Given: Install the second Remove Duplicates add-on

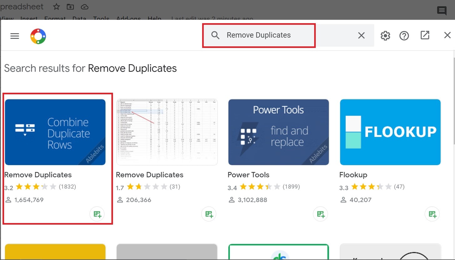Looking at the screenshot, I should tap(209, 214).
